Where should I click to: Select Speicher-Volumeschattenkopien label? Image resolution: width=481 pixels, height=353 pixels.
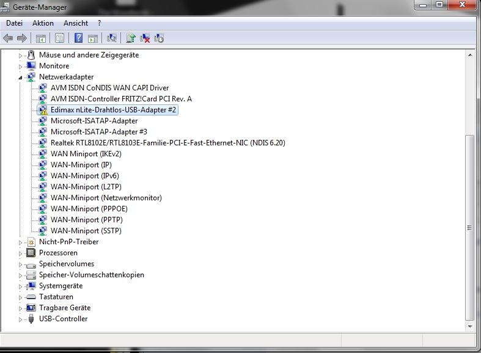point(92,275)
